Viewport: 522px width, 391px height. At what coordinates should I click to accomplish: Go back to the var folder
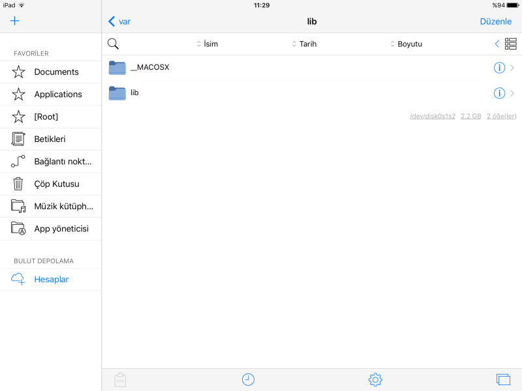[119, 22]
